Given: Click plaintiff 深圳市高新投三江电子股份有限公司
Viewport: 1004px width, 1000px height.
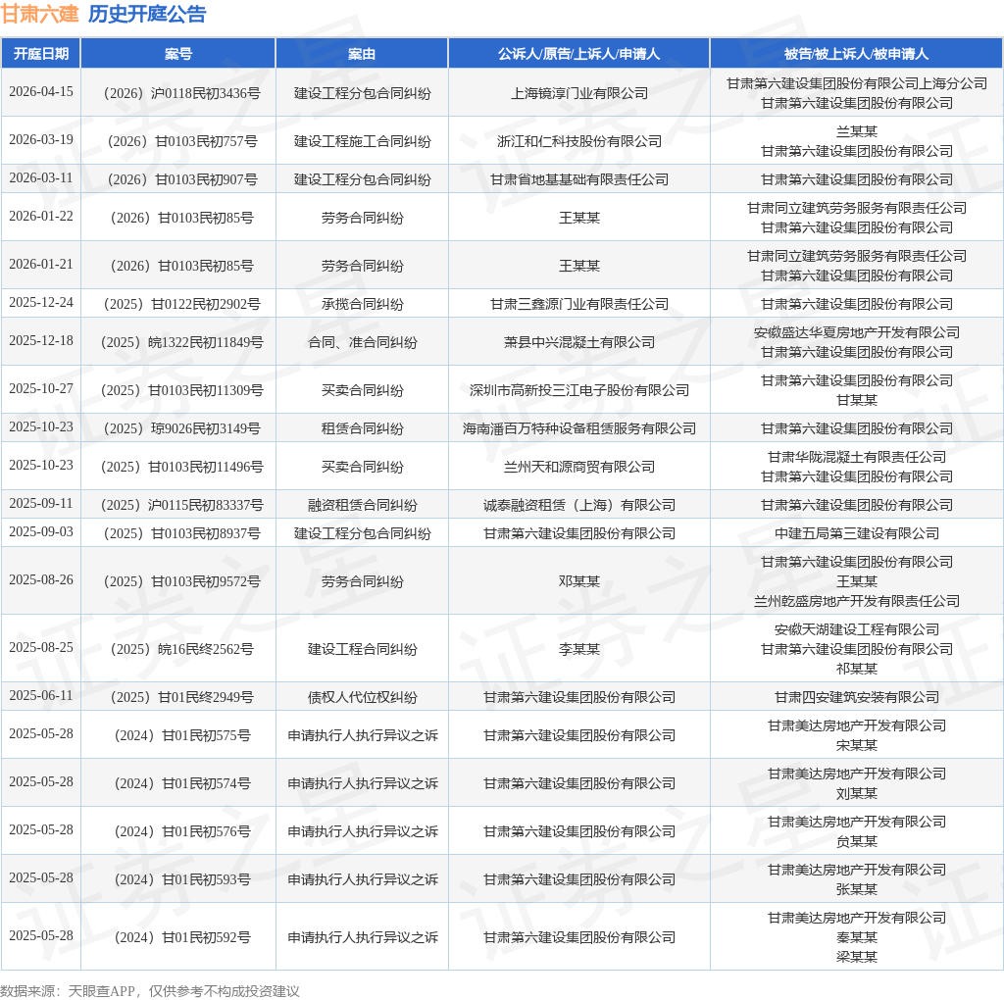Looking at the screenshot, I should point(578,390).
